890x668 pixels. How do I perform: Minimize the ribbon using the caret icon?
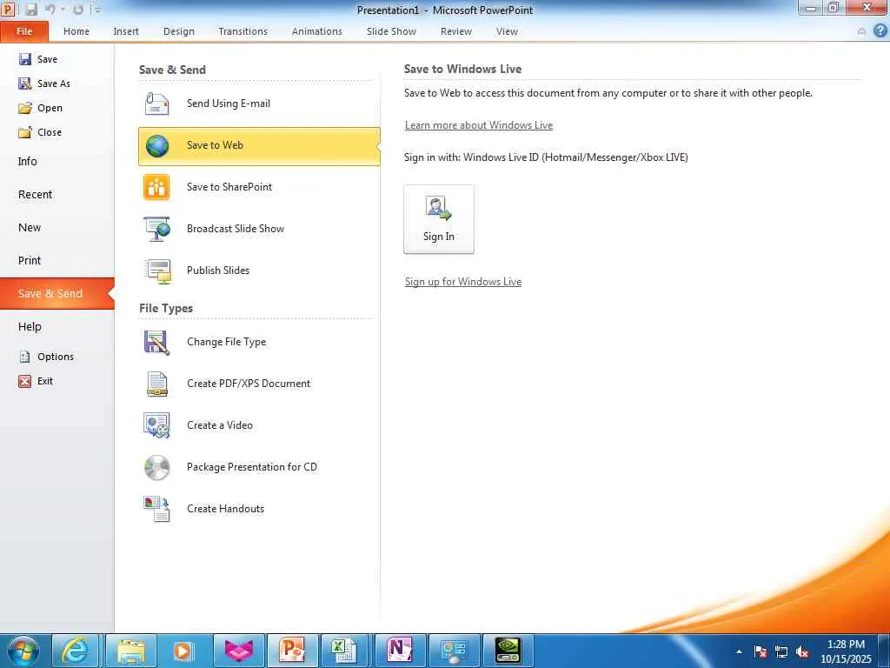coord(861,31)
